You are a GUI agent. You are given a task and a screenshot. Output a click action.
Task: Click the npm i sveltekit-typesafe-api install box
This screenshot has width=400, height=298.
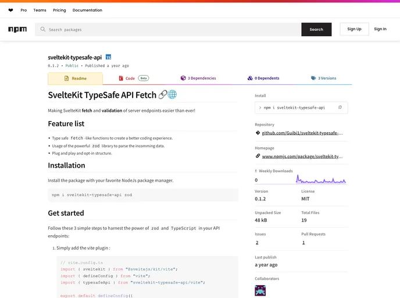[x=301, y=108]
